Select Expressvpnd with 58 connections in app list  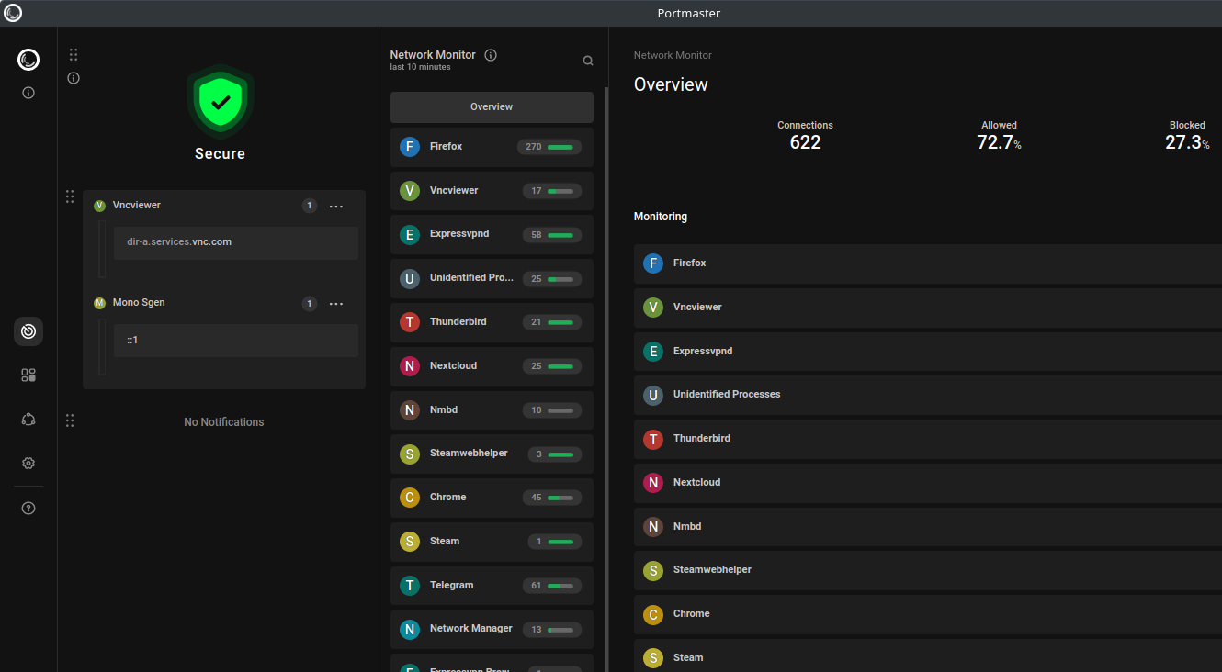(x=492, y=235)
